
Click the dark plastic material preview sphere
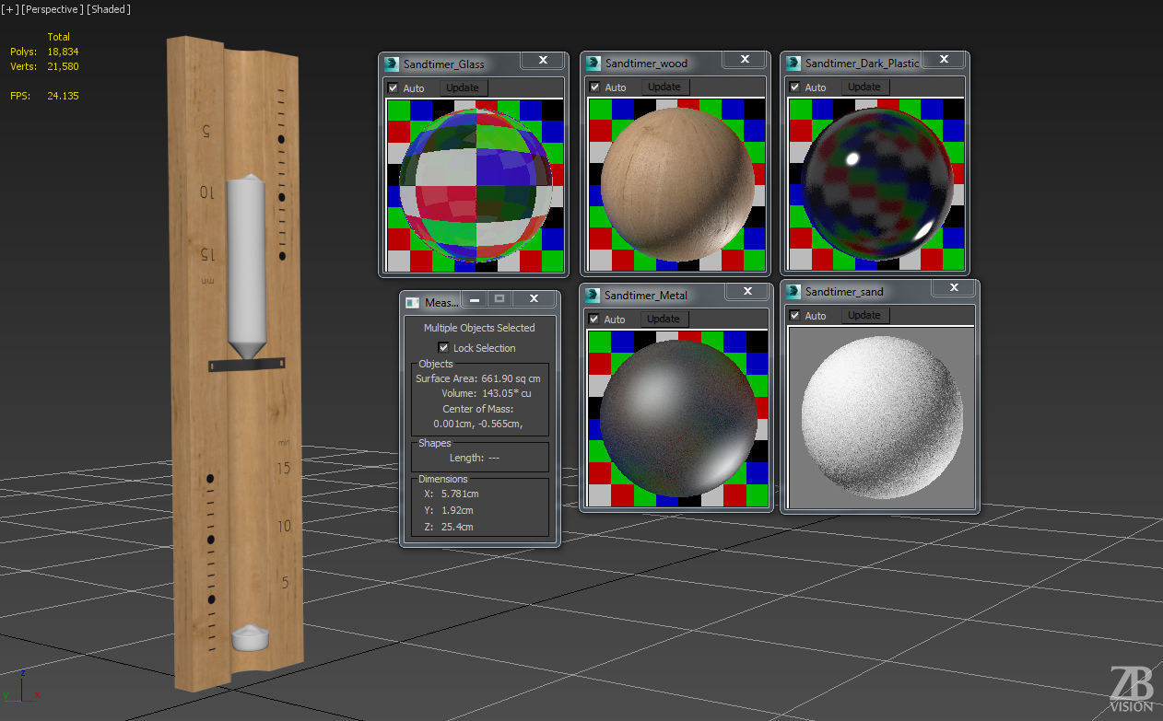[876, 185]
